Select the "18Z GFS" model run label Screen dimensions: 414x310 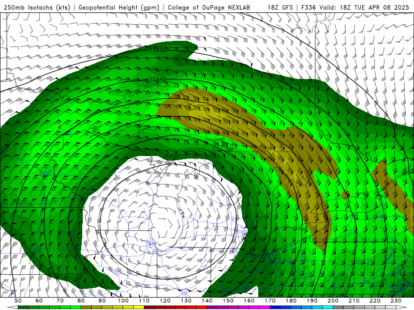(x=280, y=7)
